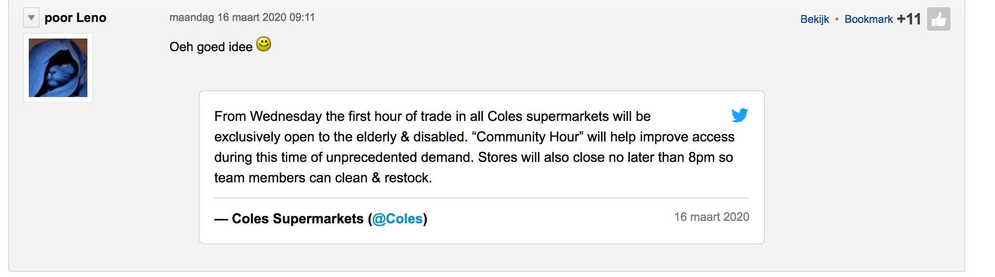The width and height of the screenshot is (995, 277).
Task: Click the tweet's first line starting From Wednesday
Action: pyautogui.click(x=432, y=117)
